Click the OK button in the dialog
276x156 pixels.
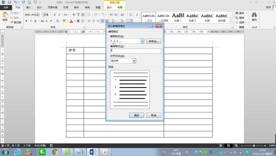tap(136, 115)
